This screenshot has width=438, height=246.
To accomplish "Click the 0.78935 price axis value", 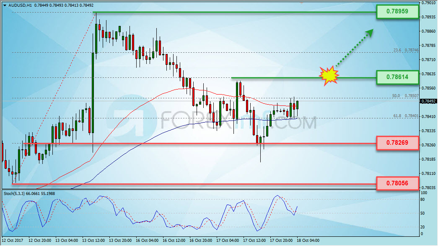I will 428,17.
